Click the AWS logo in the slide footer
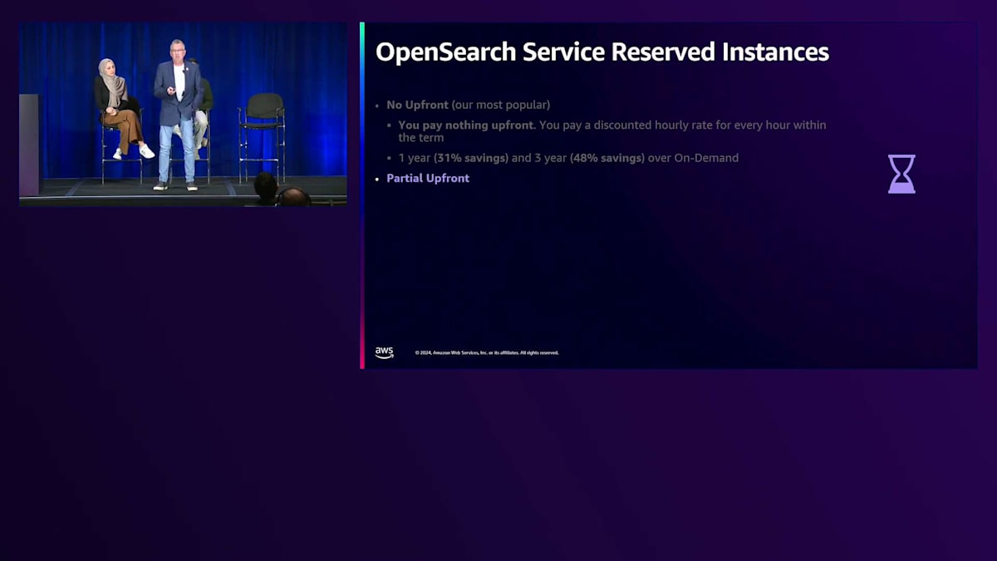 (x=384, y=352)
